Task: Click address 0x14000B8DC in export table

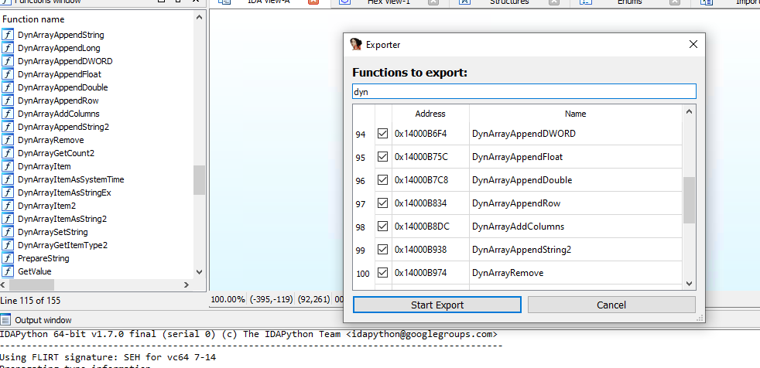Action: click(x=422, y=227)
